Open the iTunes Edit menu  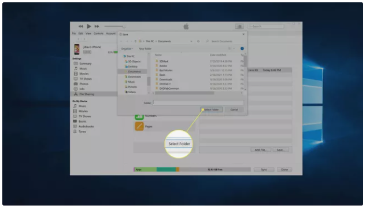click(80, 34)
